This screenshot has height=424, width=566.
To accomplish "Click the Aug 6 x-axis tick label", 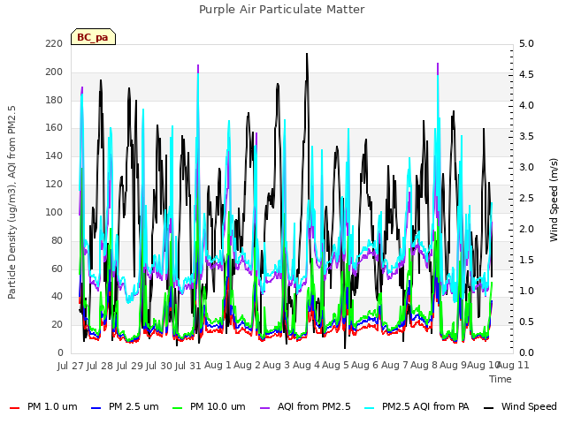I will click(x=365, y=365).
